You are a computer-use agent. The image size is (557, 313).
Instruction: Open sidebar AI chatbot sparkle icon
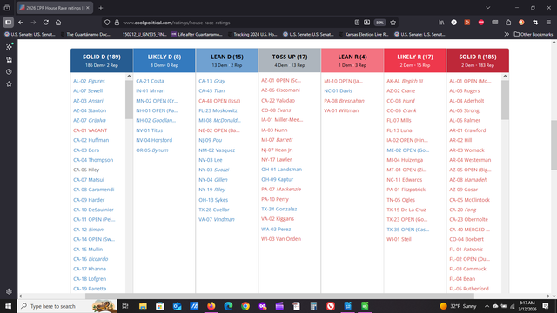[9, 47]
